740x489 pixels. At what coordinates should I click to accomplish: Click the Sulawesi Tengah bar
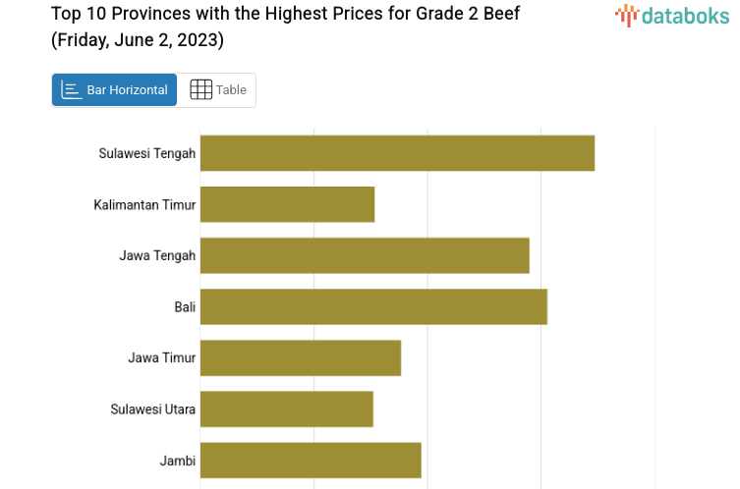point(397,153)
